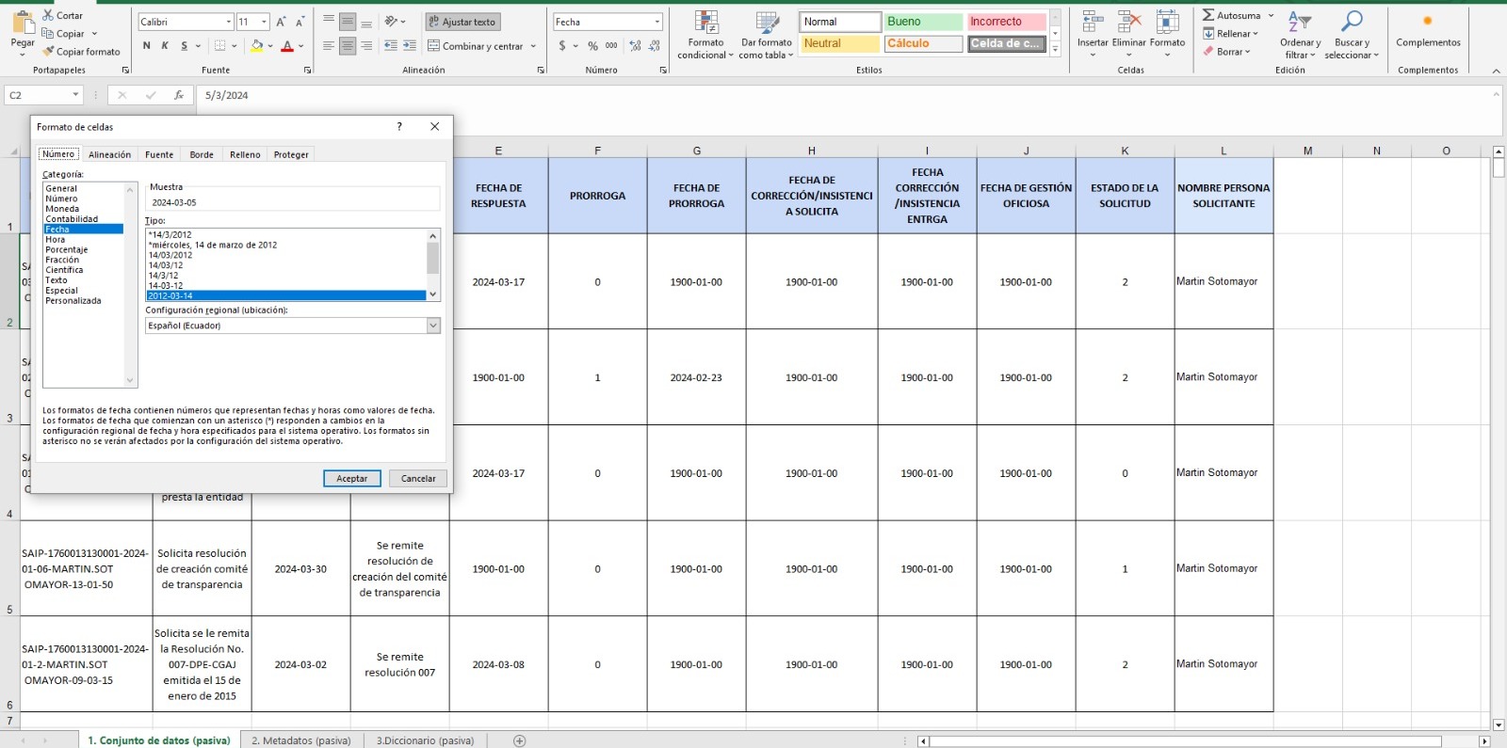Open the Calibri font name dropdown

pos(228,22)
